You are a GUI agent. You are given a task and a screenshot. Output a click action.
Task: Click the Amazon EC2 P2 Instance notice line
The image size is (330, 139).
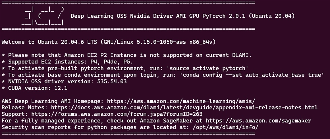[x=127, y=55]
